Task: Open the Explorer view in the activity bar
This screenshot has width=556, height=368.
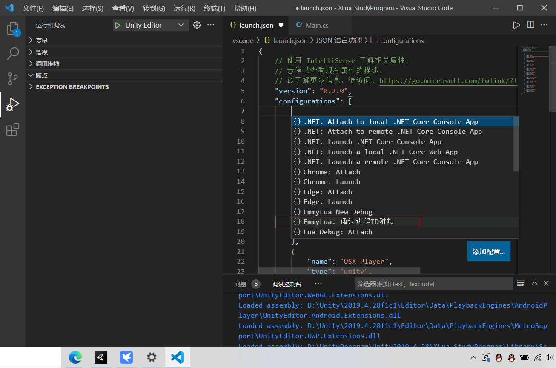Action: pos(13,28)
